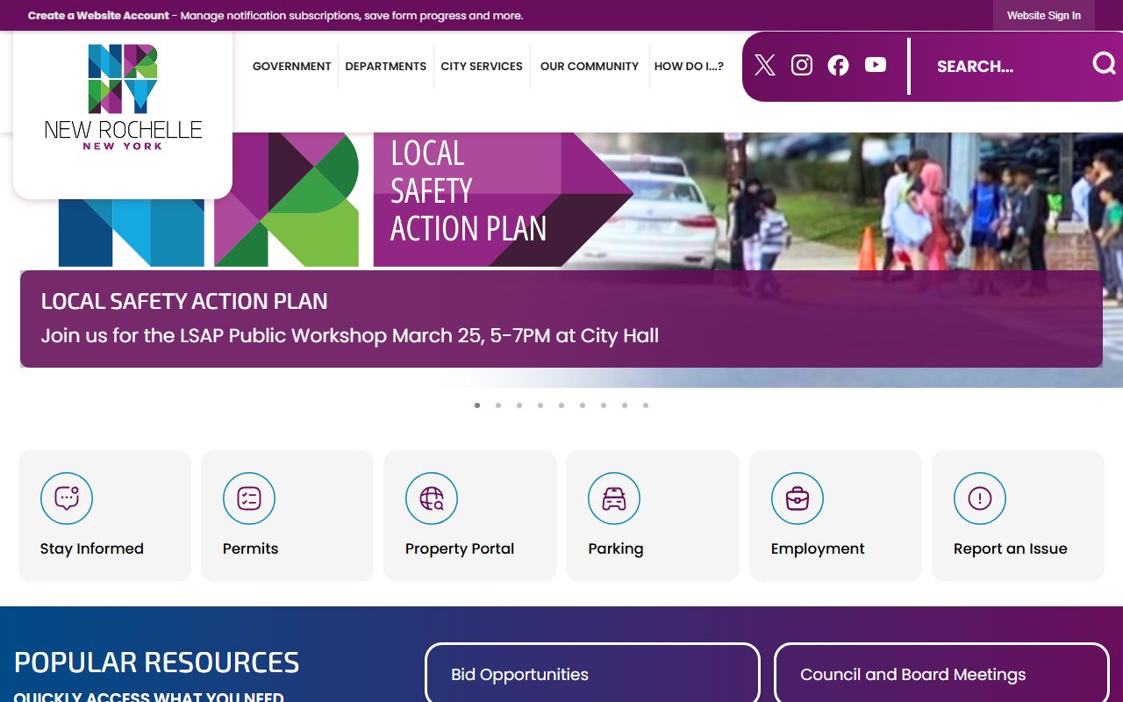Open the Parking link text
The width and height of the screenshot is (1123, 702).
click(x=616, y=548)
